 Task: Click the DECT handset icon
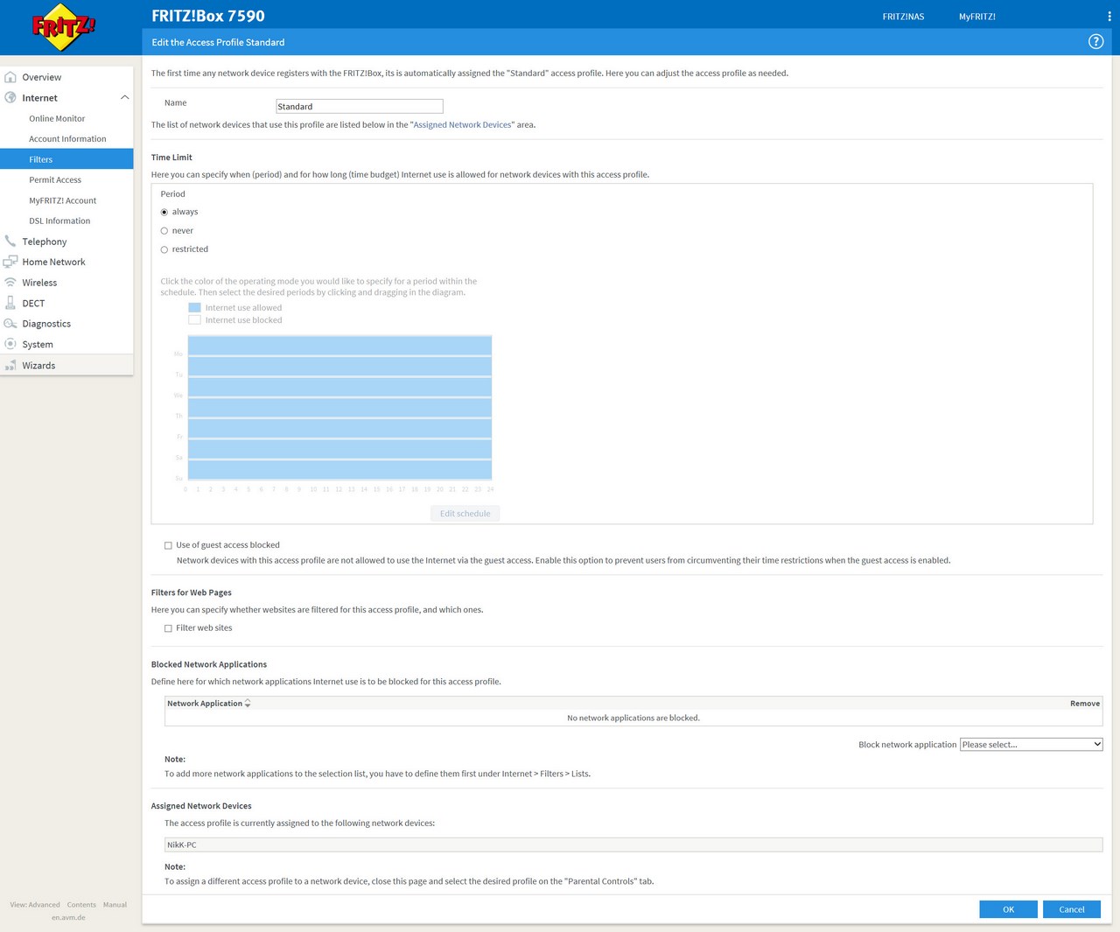(x=10, y=303)
